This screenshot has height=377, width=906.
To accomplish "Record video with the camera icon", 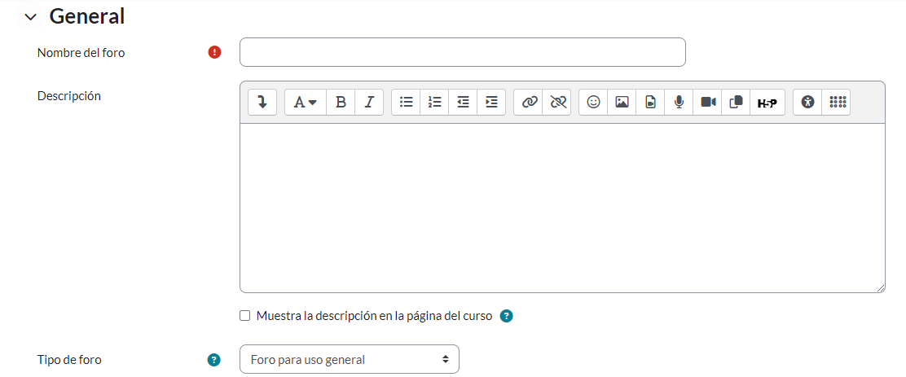I will tap(707, 102).
